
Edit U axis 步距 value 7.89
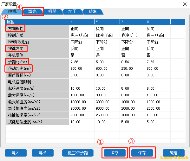pos(158,62)
